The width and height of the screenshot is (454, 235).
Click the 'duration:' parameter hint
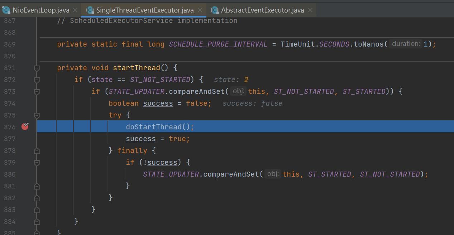point(406,44)
